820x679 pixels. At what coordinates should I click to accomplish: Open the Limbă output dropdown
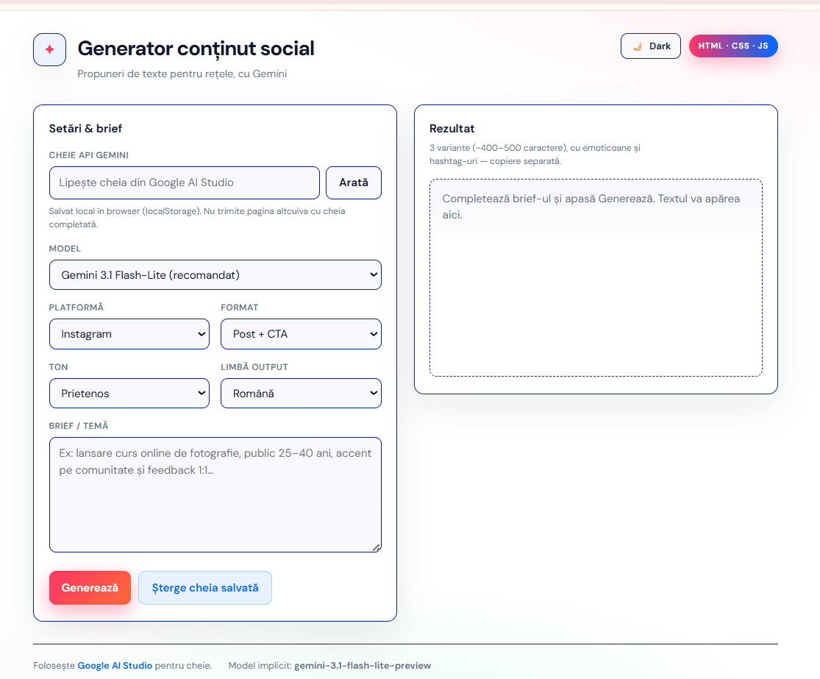pos(301,394)
